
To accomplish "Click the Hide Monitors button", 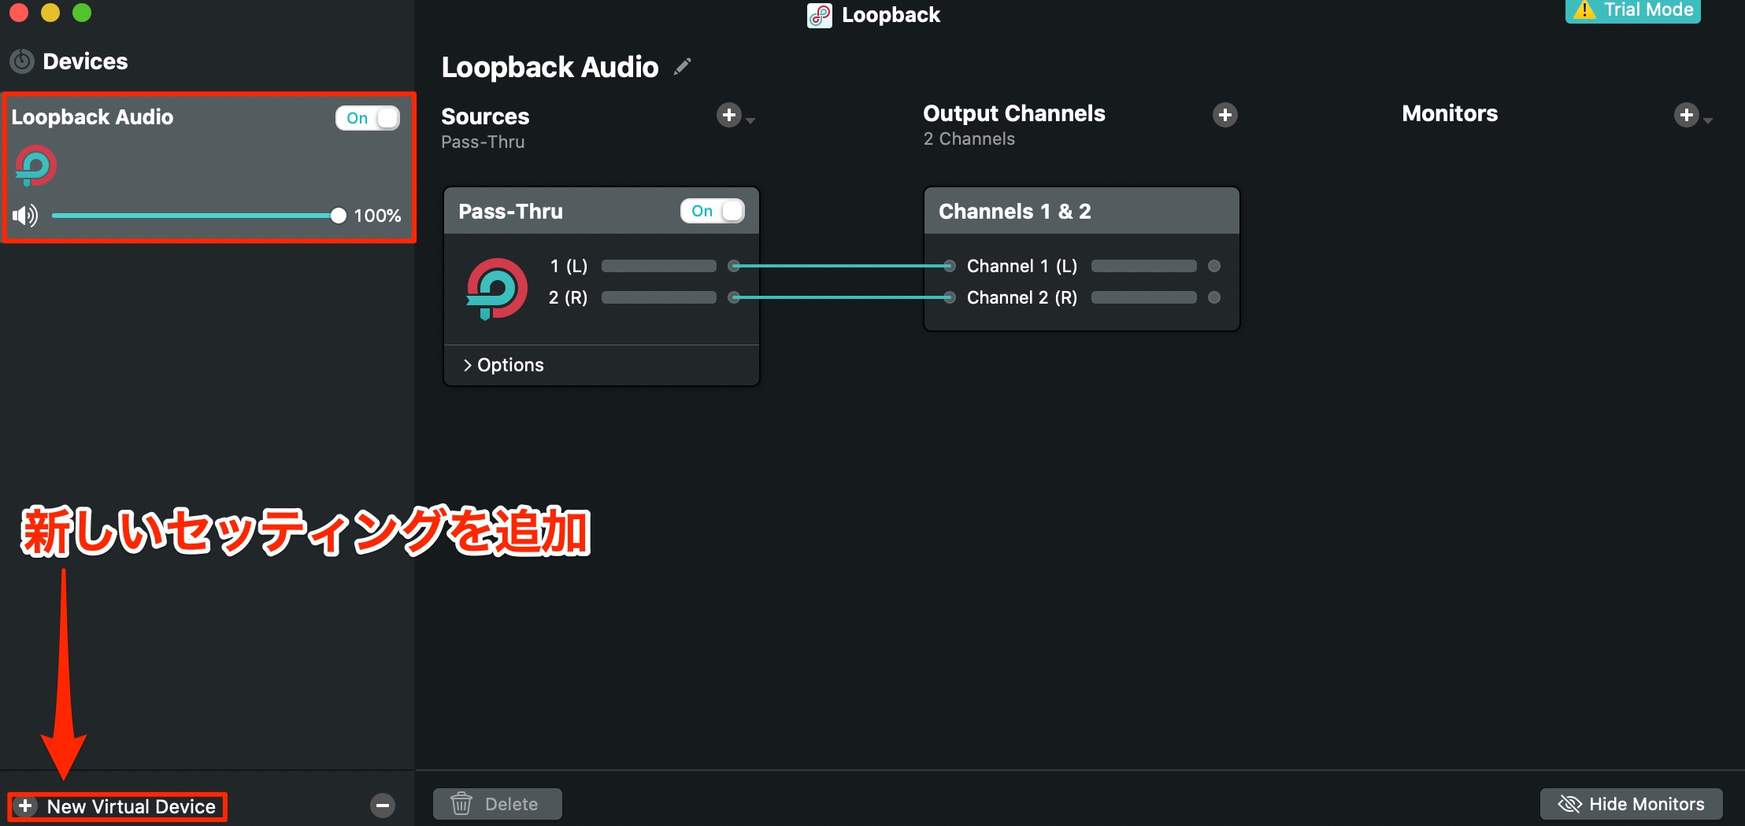I will 1632,804.
